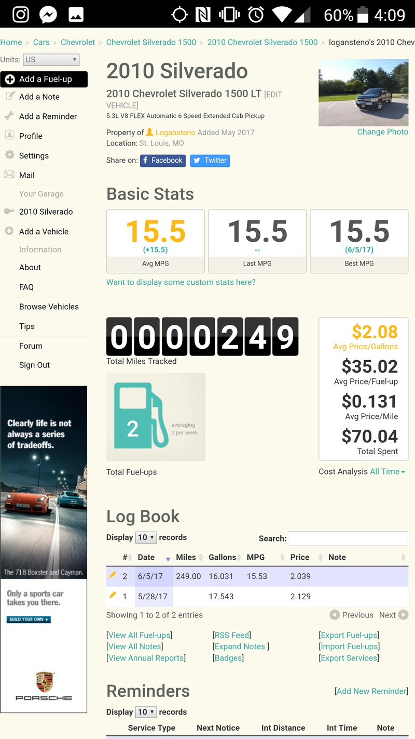
Task: Sort Log Book by Price column
Action: [x=307, y=557]
